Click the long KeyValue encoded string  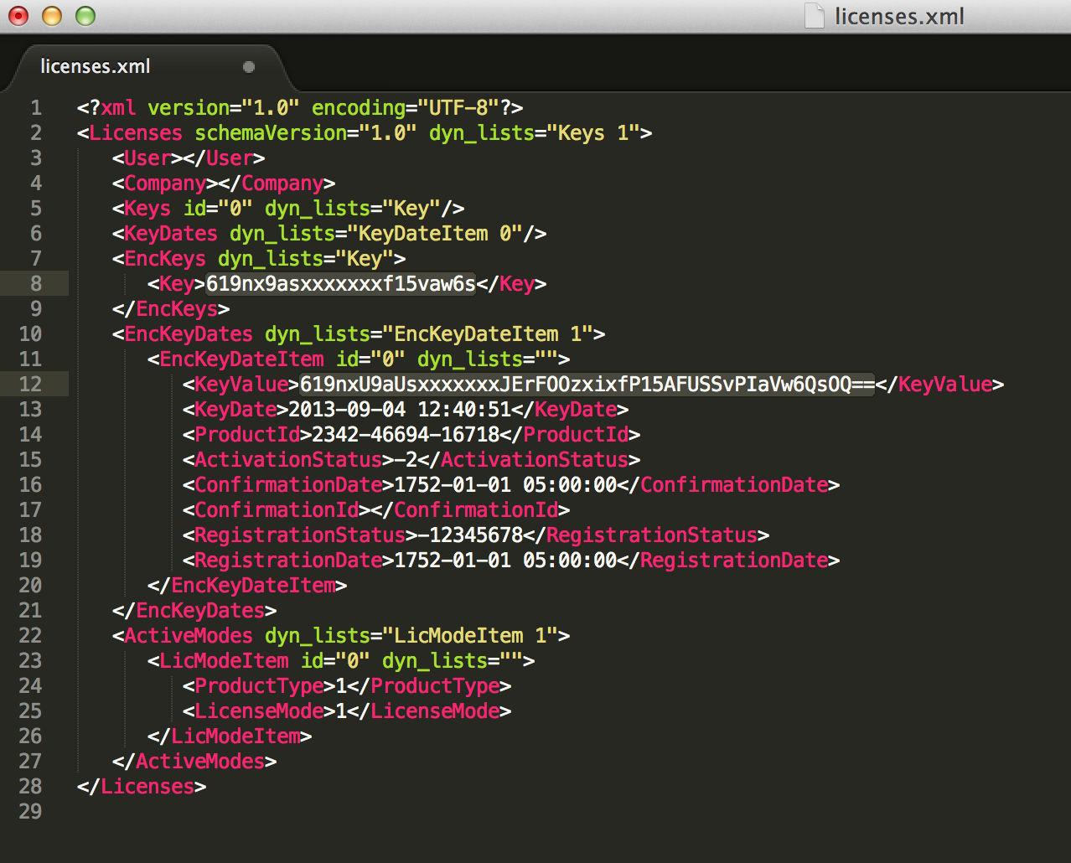[587, 385]
